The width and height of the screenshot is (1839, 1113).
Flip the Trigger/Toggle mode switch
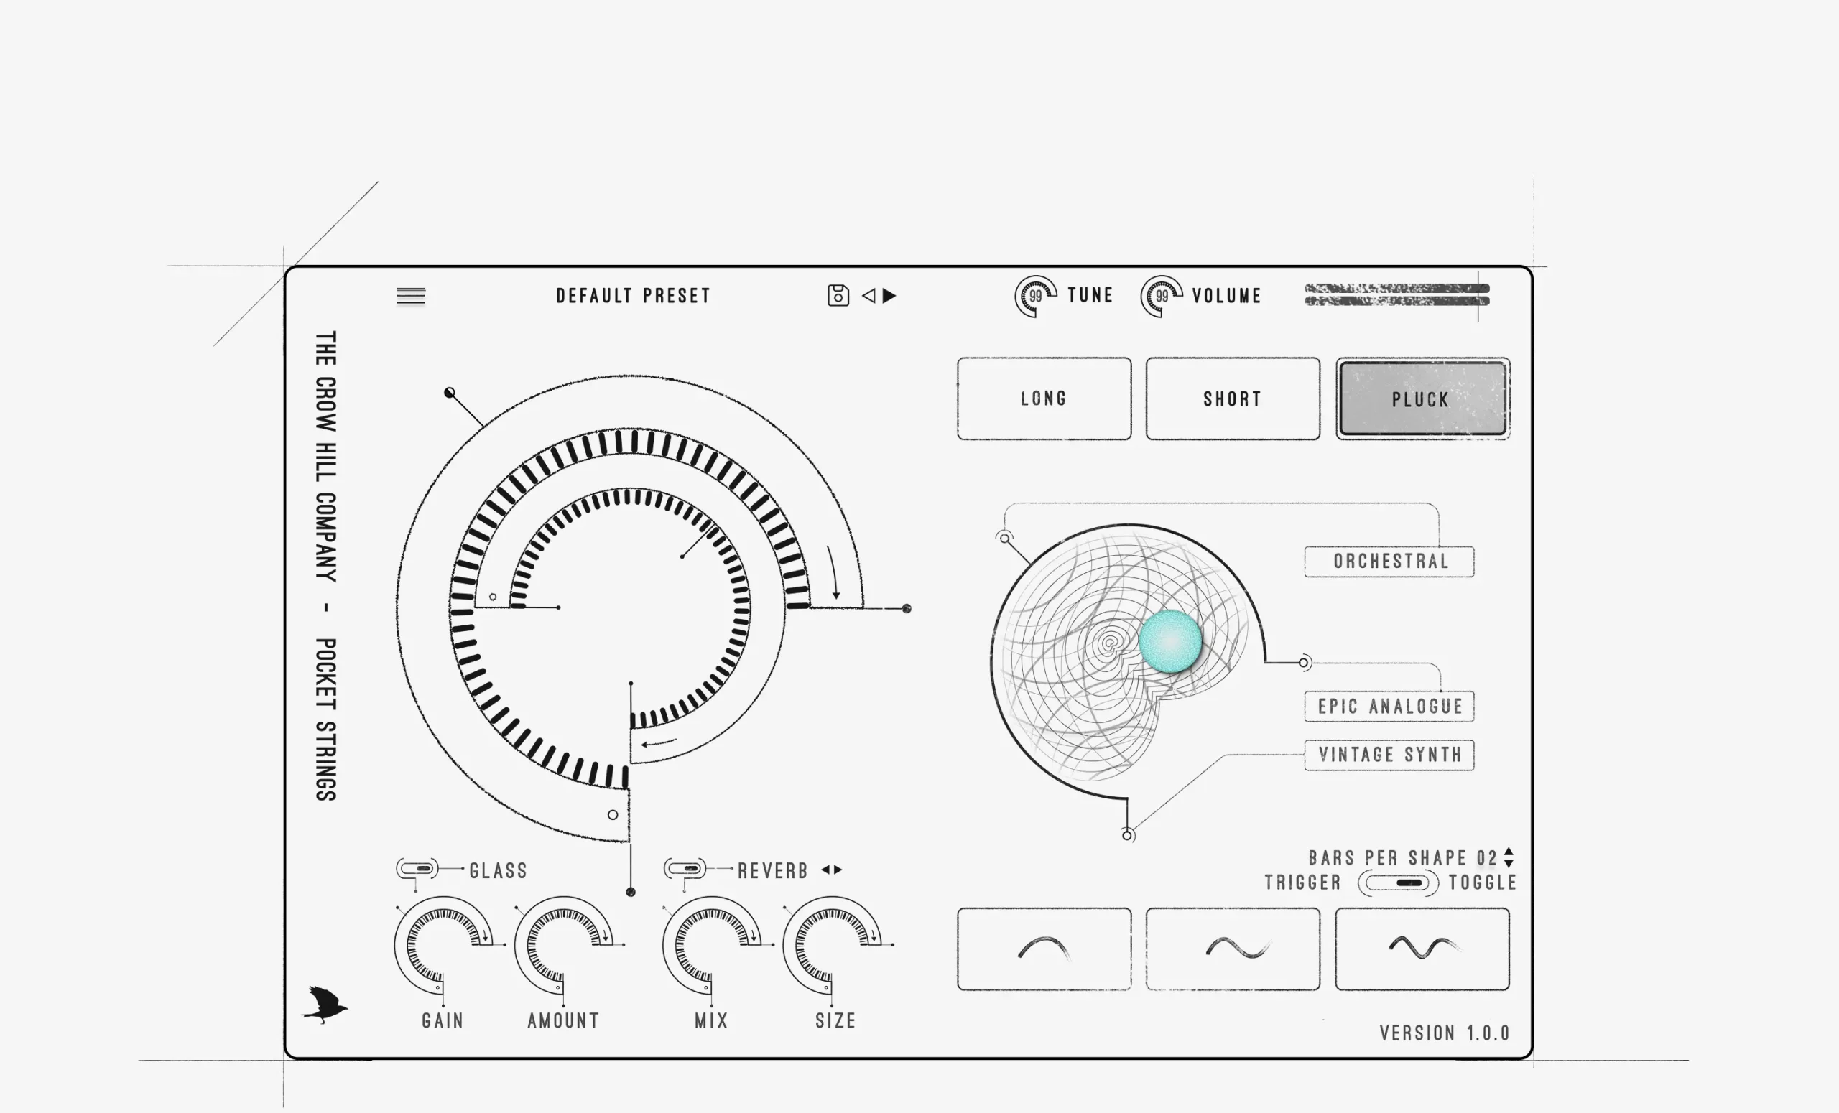pos(1397,883)
